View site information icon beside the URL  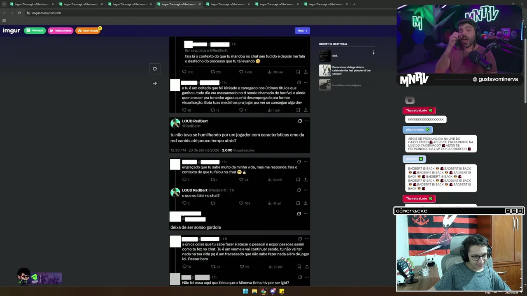[x=28, y=13]
